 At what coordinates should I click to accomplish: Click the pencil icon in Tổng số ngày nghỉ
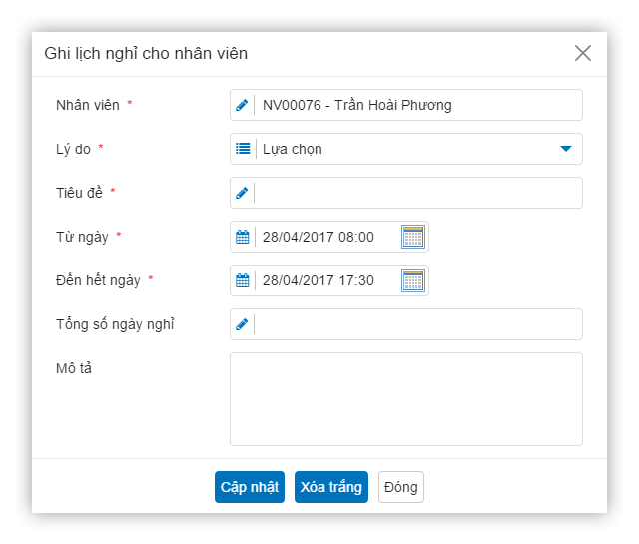(x=242, y=324)
